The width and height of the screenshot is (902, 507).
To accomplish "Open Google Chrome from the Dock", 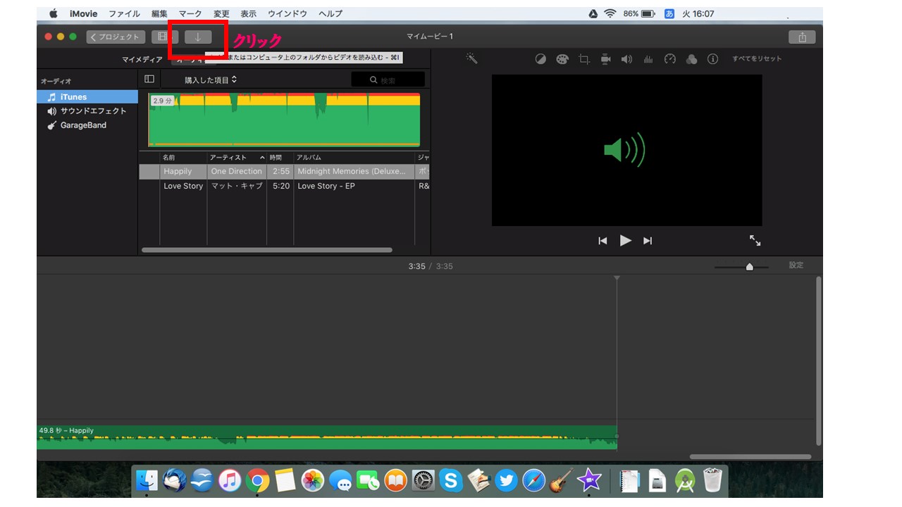I will (x=258, y=480).
